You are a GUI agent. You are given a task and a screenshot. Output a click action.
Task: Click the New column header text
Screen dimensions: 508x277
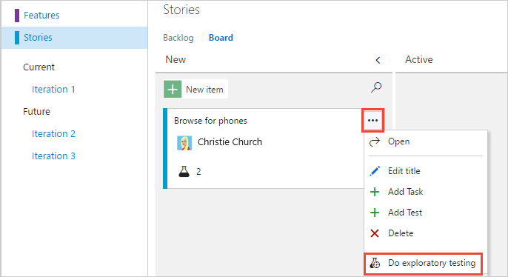click(176, 59)
